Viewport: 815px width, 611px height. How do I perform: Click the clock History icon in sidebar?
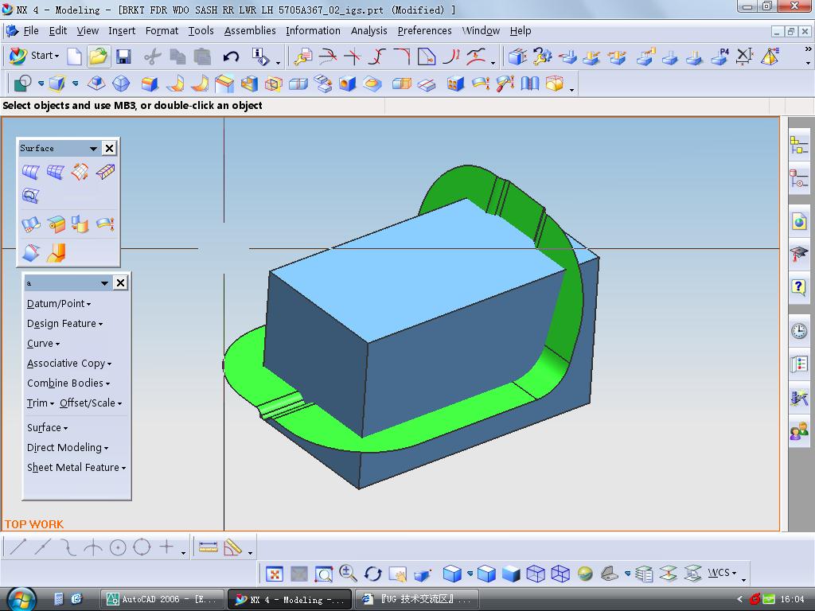[x=799, y=331]
